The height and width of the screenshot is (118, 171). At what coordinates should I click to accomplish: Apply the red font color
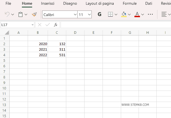(x=137, y=14)
